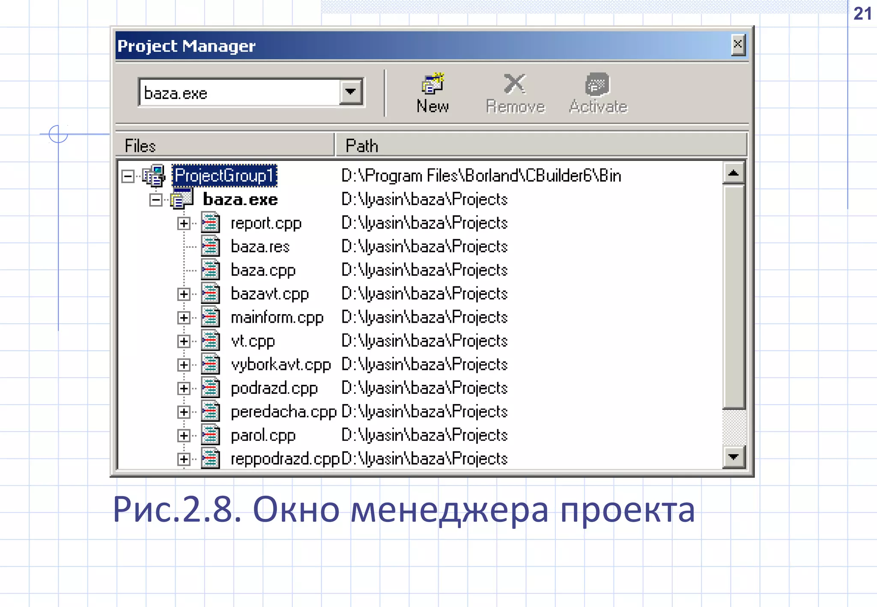This screenshot has height=607, width=877.
Task: Select the bold baza.exe tree item
Action: pos(240,199)
